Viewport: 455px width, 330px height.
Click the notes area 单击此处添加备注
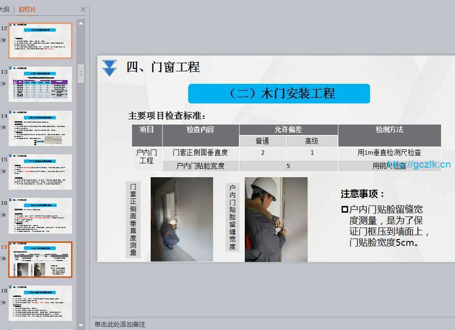(x=120, y=324)
